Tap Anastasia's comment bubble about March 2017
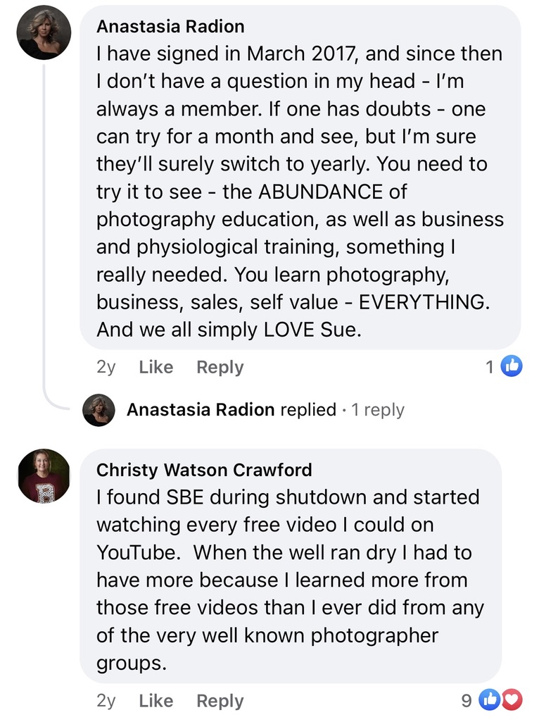 300,190
